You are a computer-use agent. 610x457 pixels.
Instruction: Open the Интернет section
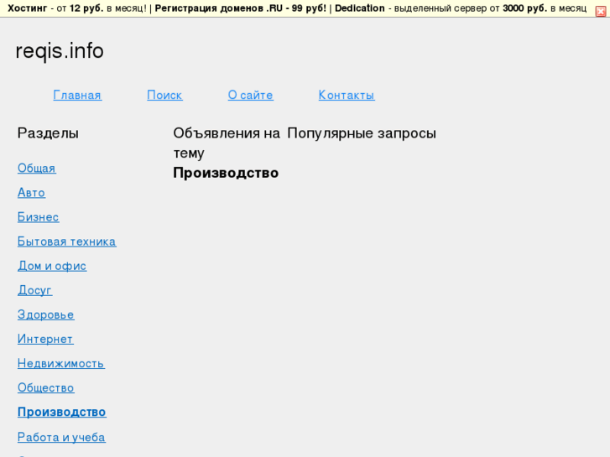45,339
